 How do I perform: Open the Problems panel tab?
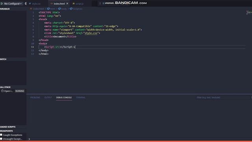[x=35, y=97]
